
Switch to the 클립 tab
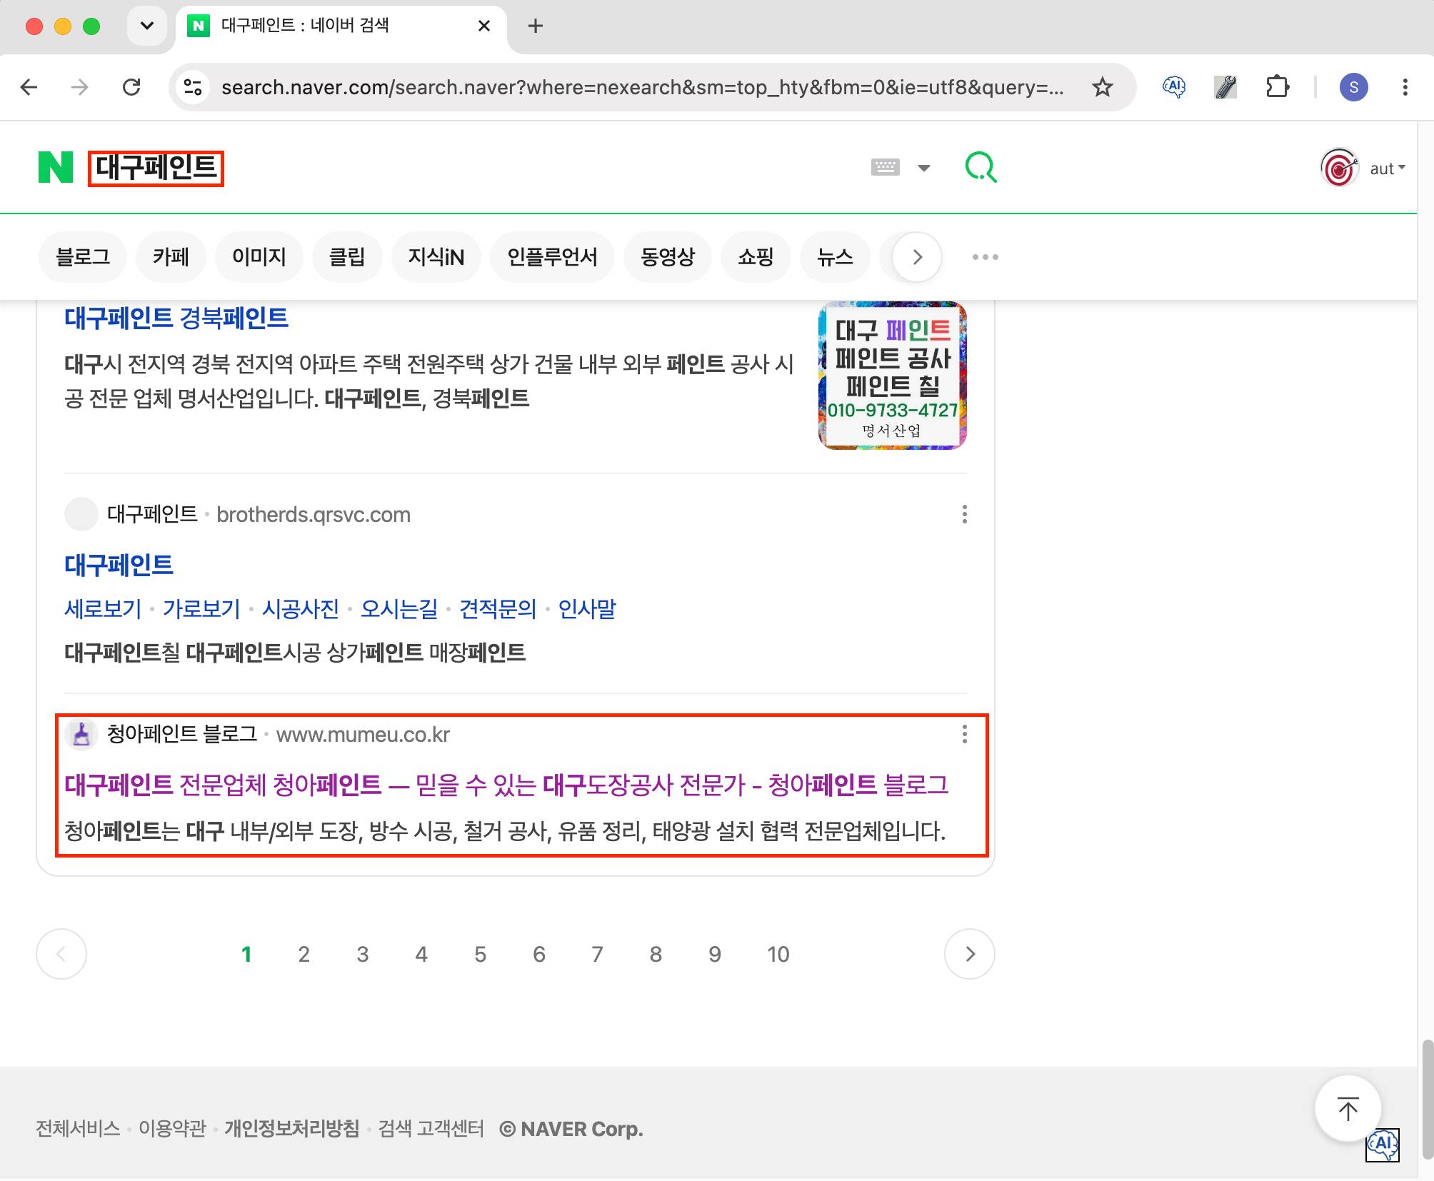coord(346,257)
